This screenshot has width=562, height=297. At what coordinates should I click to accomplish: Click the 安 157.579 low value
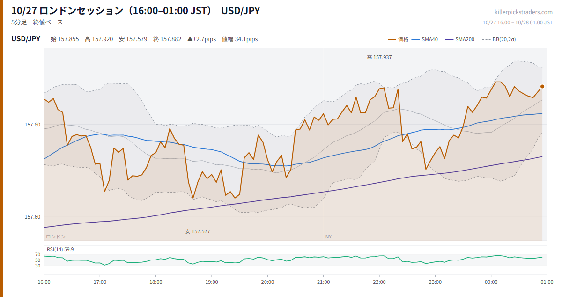coord(133,39)
